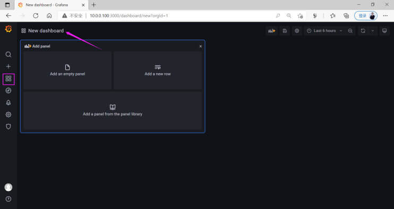Viewport: 394px width, 209px height.
Task: Open a new browser tab
Action: pos(94,5)
